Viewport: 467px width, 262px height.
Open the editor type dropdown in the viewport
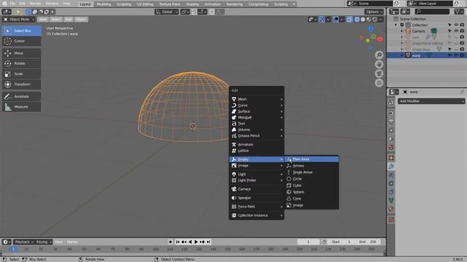tap(7, 12)
